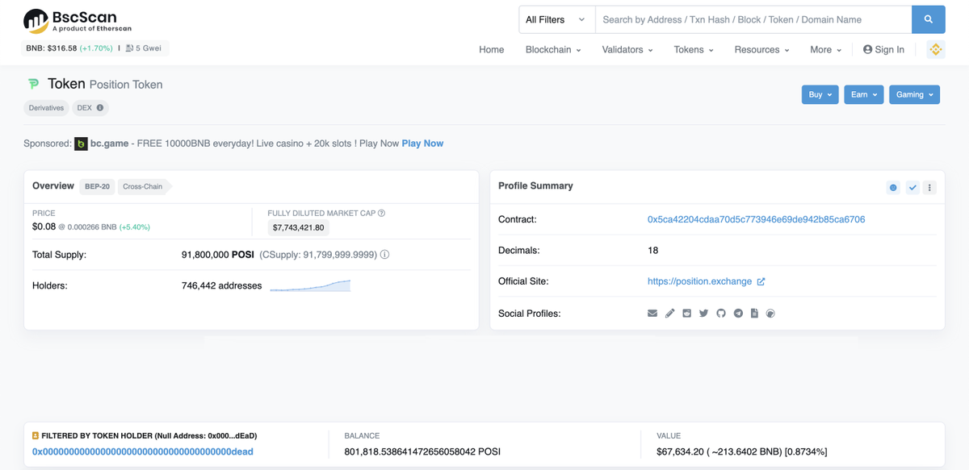
Task: Open the Earn dropdown button
Action: [x=864, y=94]
